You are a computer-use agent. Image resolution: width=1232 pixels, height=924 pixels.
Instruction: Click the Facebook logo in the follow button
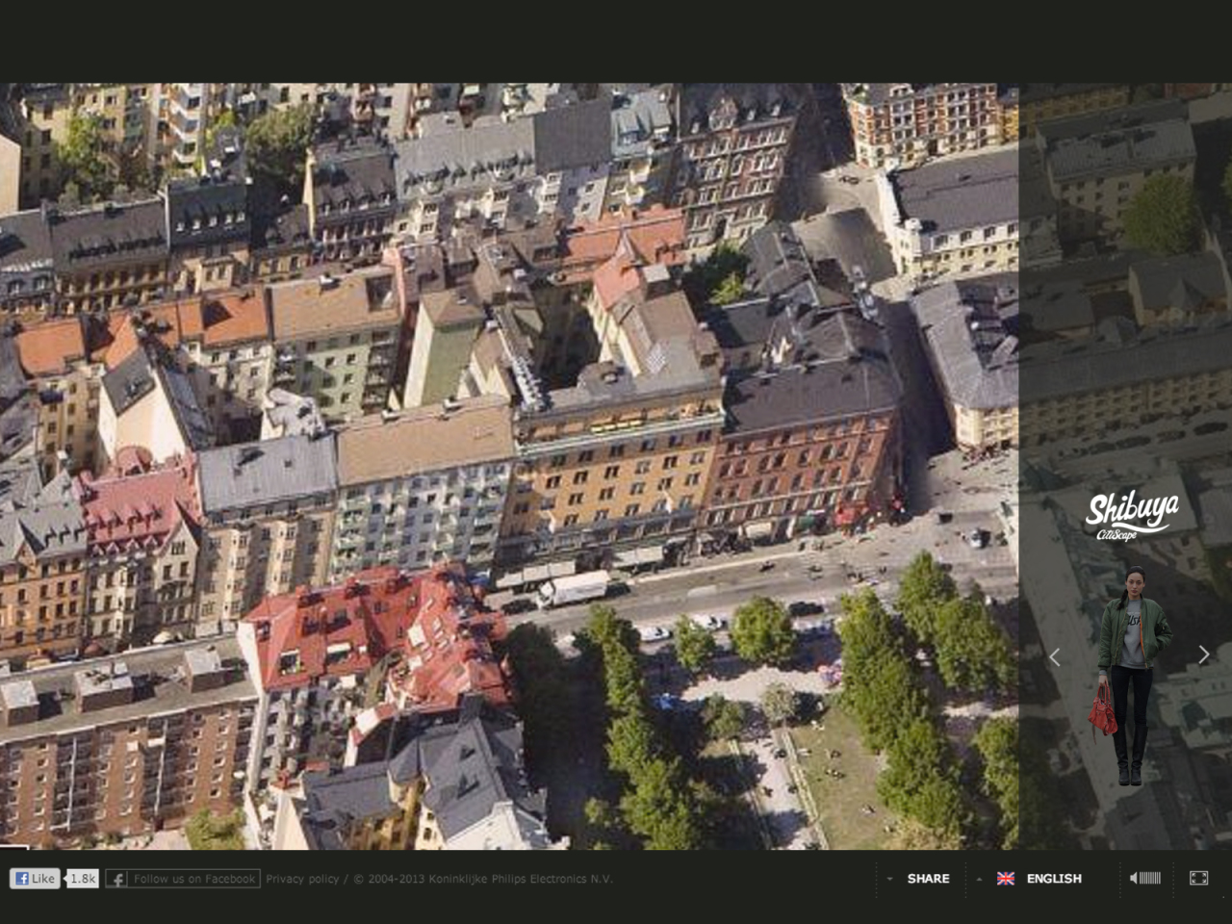(x=116, y=878)
